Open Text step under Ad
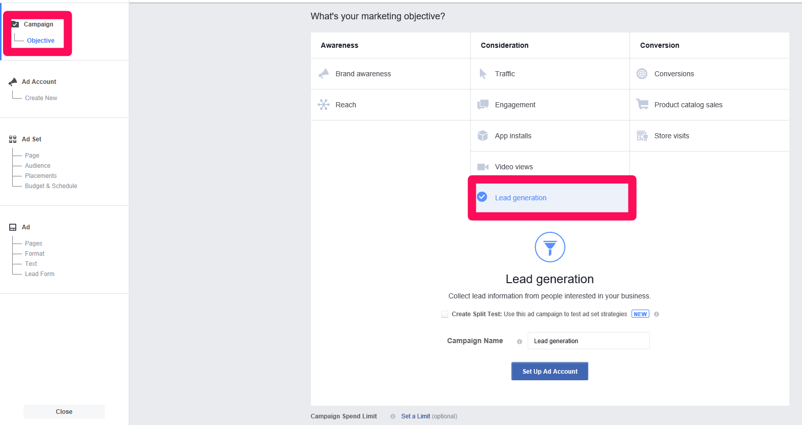802x425 pixels. tap(31, 264)
